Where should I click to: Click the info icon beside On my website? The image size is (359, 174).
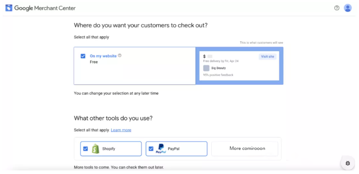(120, 56)
